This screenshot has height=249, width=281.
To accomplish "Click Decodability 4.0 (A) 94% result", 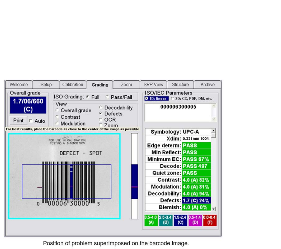I will pyautogui.click(x=196, y=193).
